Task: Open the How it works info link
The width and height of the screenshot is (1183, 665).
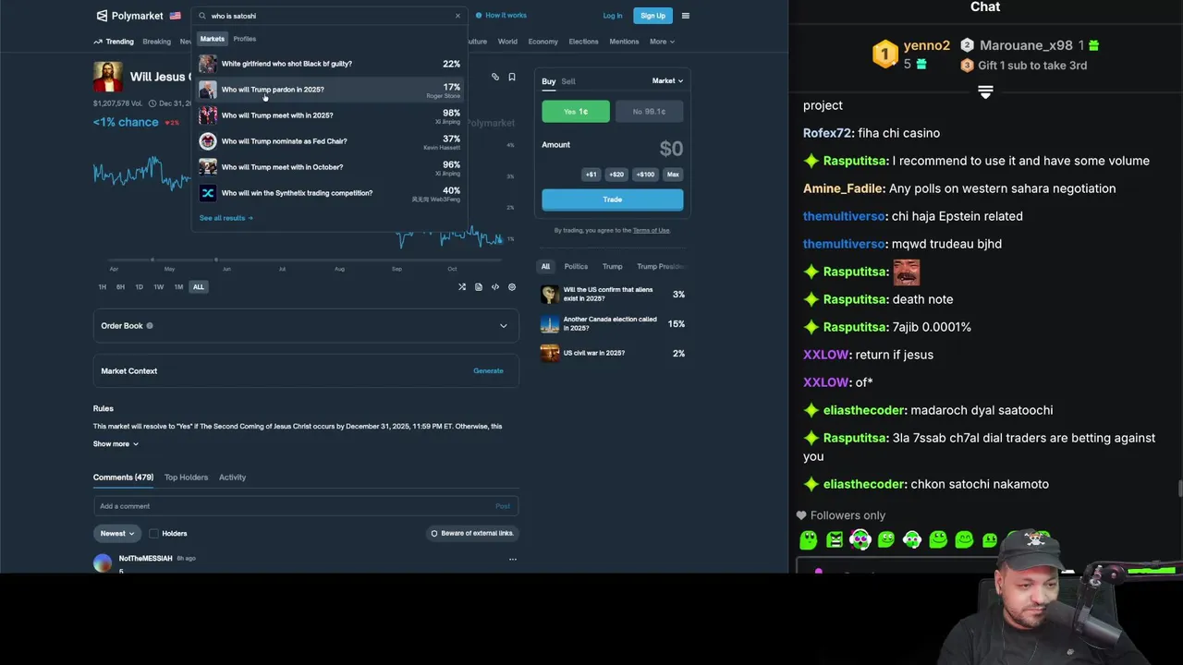Action: click(501, 16)
